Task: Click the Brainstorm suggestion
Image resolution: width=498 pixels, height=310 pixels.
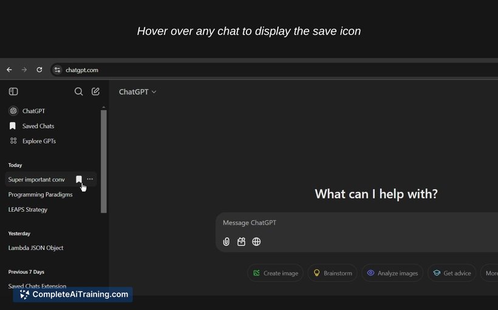Action: coord(333,273)
